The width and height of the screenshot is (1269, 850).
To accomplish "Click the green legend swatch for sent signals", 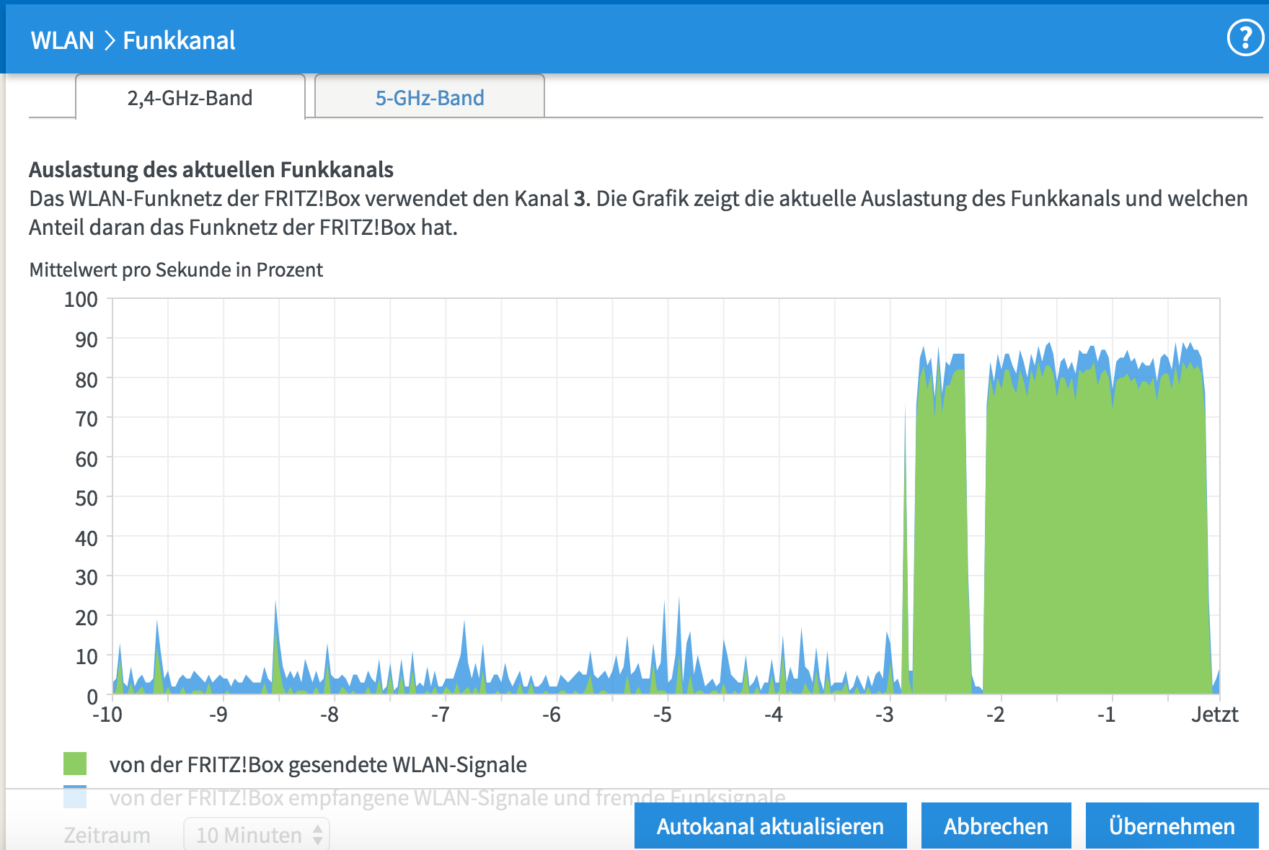I will coord(75,764).
